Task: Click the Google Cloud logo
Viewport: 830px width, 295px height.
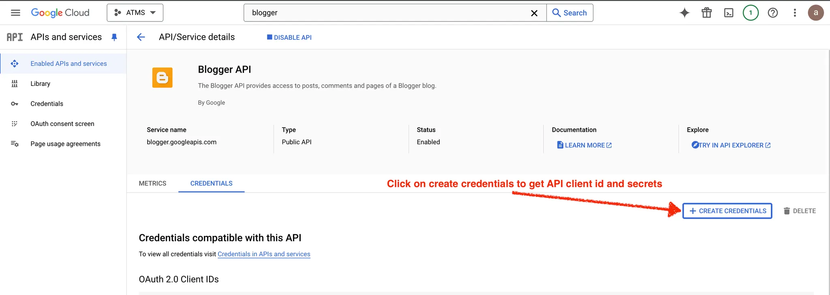Action: pos(60,13)
